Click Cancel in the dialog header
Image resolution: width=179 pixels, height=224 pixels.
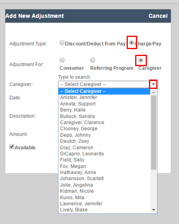point(158,16)
